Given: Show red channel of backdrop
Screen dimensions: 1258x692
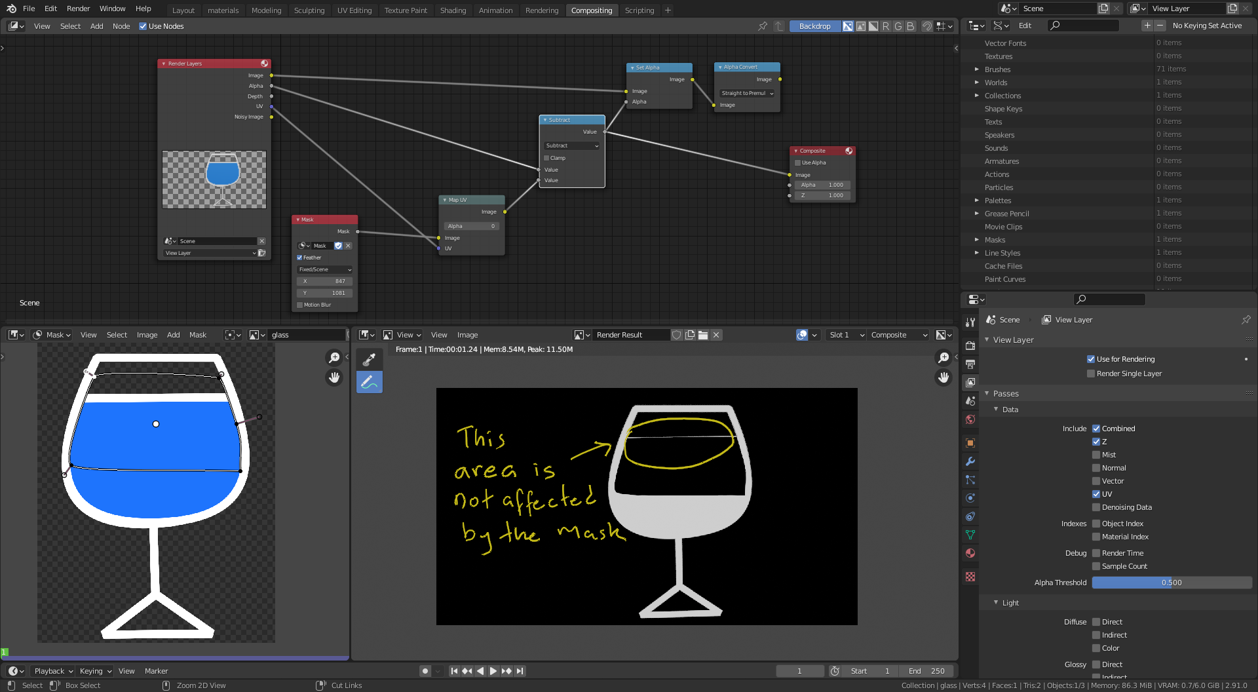Looking at the screenshot, I should coord(886,26).
